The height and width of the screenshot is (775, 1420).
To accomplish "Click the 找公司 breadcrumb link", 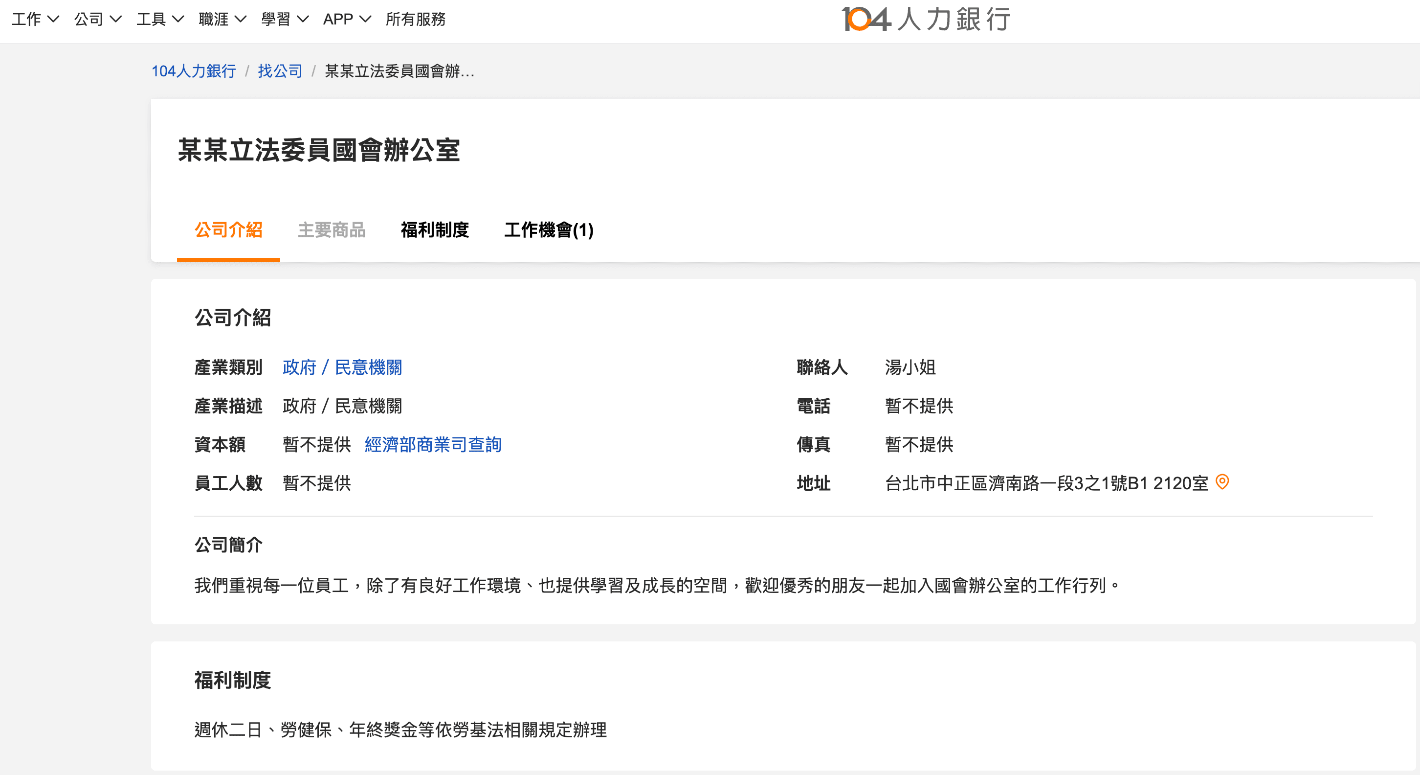I will click(280, 71).
